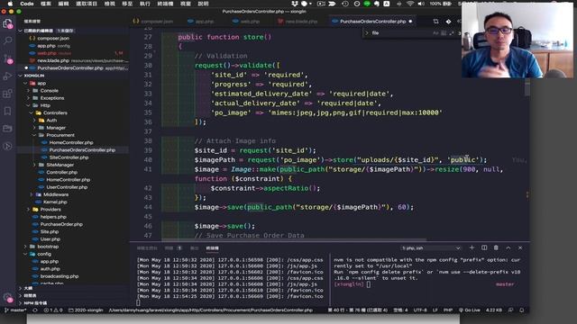This screenshot has height=324, width=577.
Task: Select the Terminal tab in the panel
Action: pos(212,248)
